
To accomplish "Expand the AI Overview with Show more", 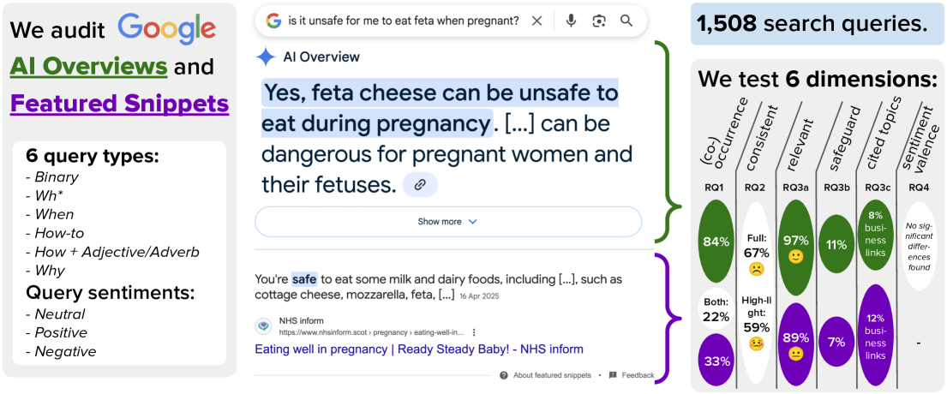I will [440, 222].
